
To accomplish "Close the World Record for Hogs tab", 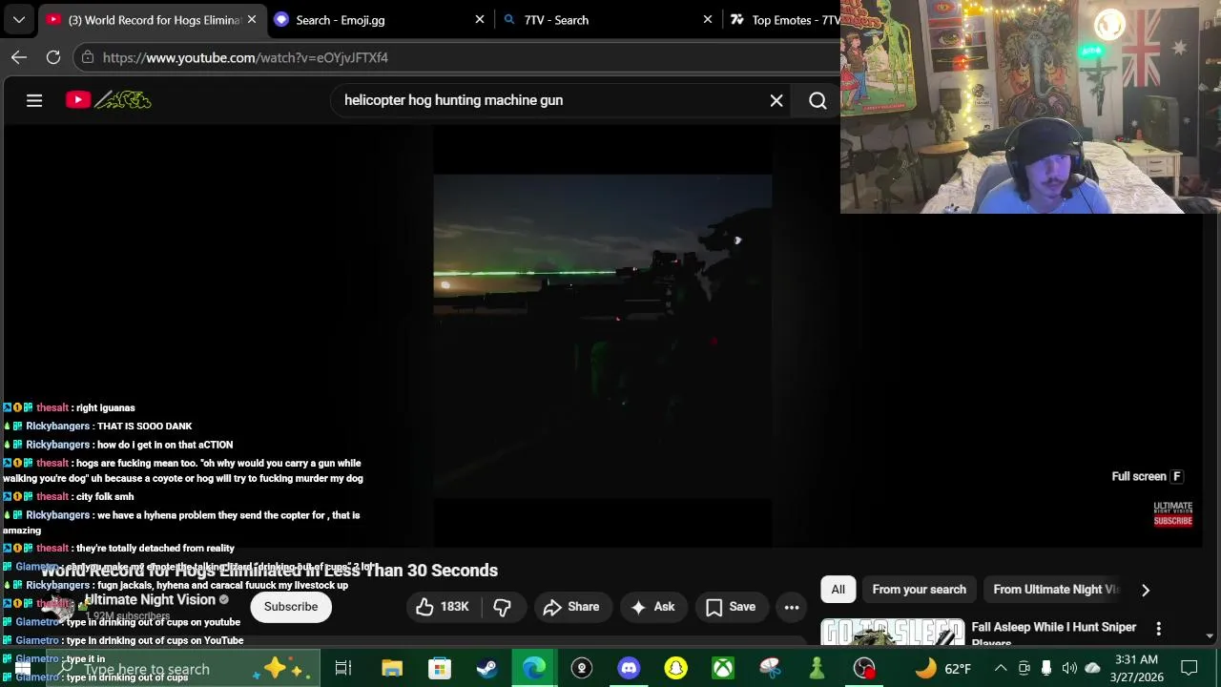I will point(252,19).
